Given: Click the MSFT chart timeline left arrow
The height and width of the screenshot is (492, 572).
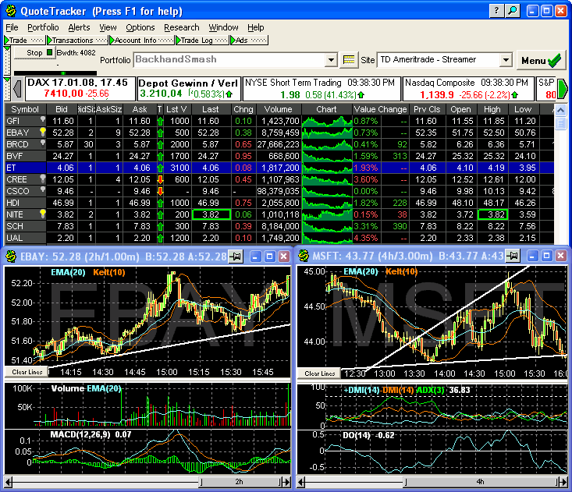Looking at the screenshot, I should 301,482.
